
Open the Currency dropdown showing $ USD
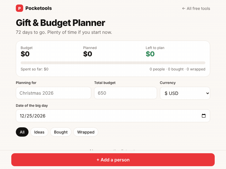(185, 93)
